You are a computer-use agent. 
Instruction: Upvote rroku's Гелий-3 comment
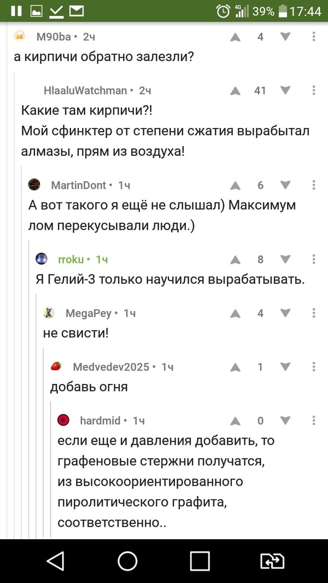pos(236,259)
